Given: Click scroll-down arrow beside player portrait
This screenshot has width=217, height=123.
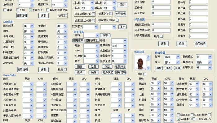Looking at the screenshot, I should coord(148,68).
